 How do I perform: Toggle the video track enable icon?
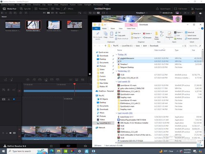(14, 133)
